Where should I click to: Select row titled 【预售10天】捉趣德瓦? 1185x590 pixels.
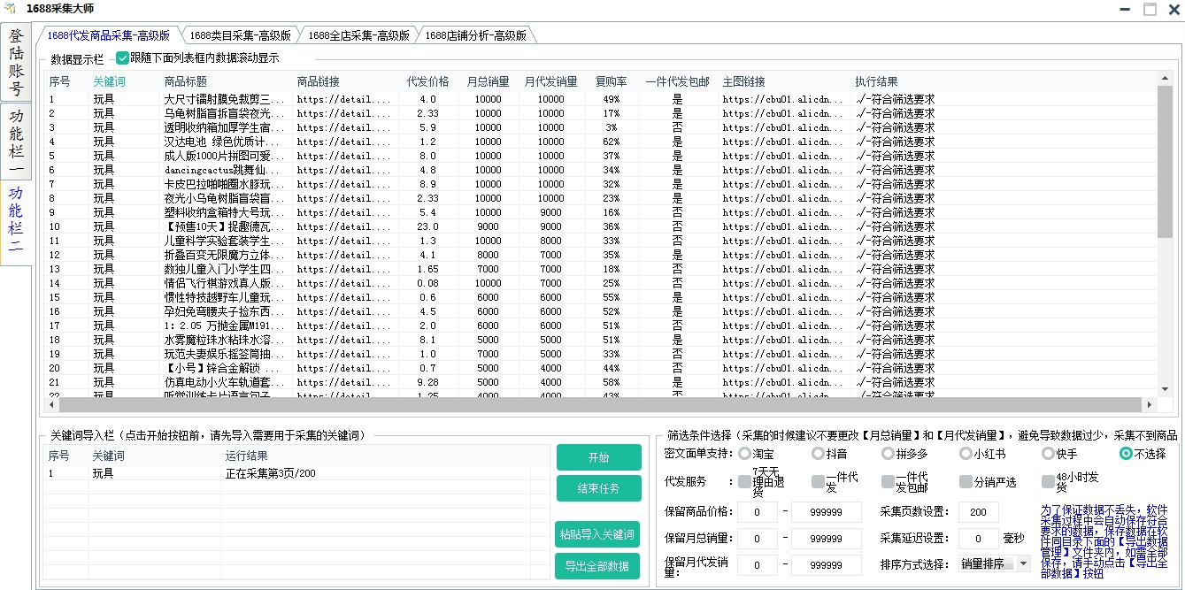click(x=601, y=226)
